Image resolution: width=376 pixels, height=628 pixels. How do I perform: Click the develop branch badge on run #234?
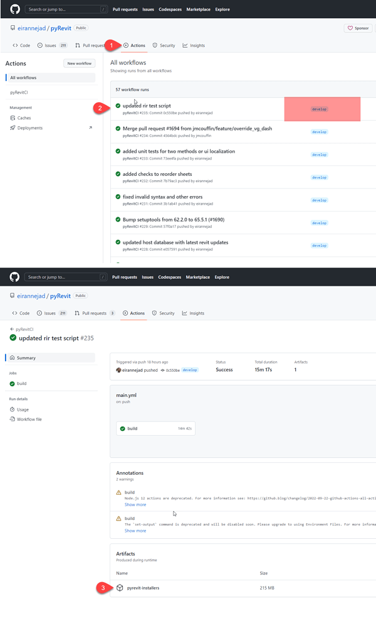coord(320,132)
